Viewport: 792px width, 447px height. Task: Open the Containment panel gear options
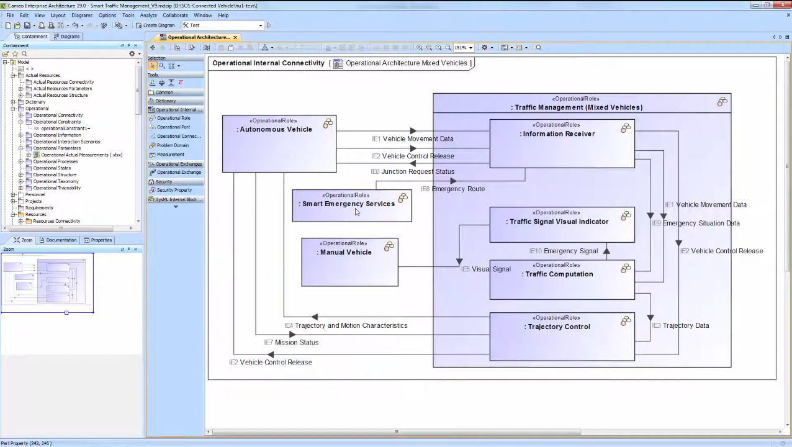(132, 54)
